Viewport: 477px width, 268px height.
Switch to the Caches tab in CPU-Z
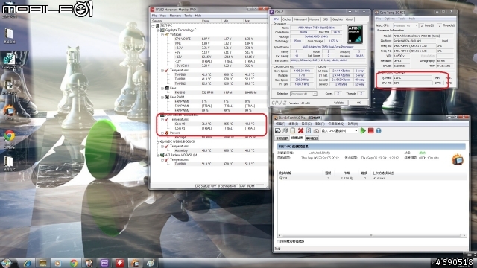[x=286, y=19]
